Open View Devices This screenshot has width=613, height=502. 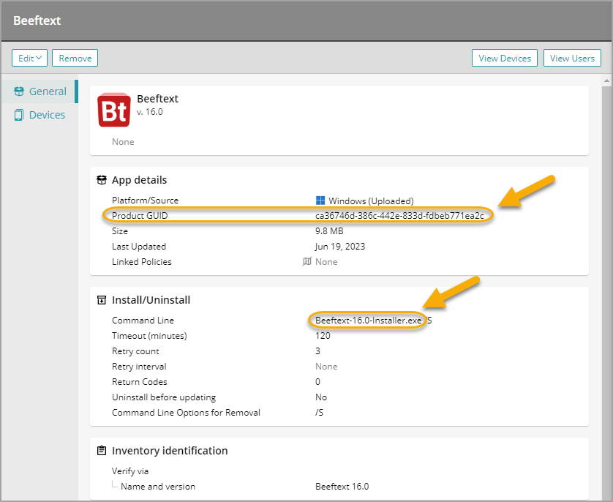point(505,59)
